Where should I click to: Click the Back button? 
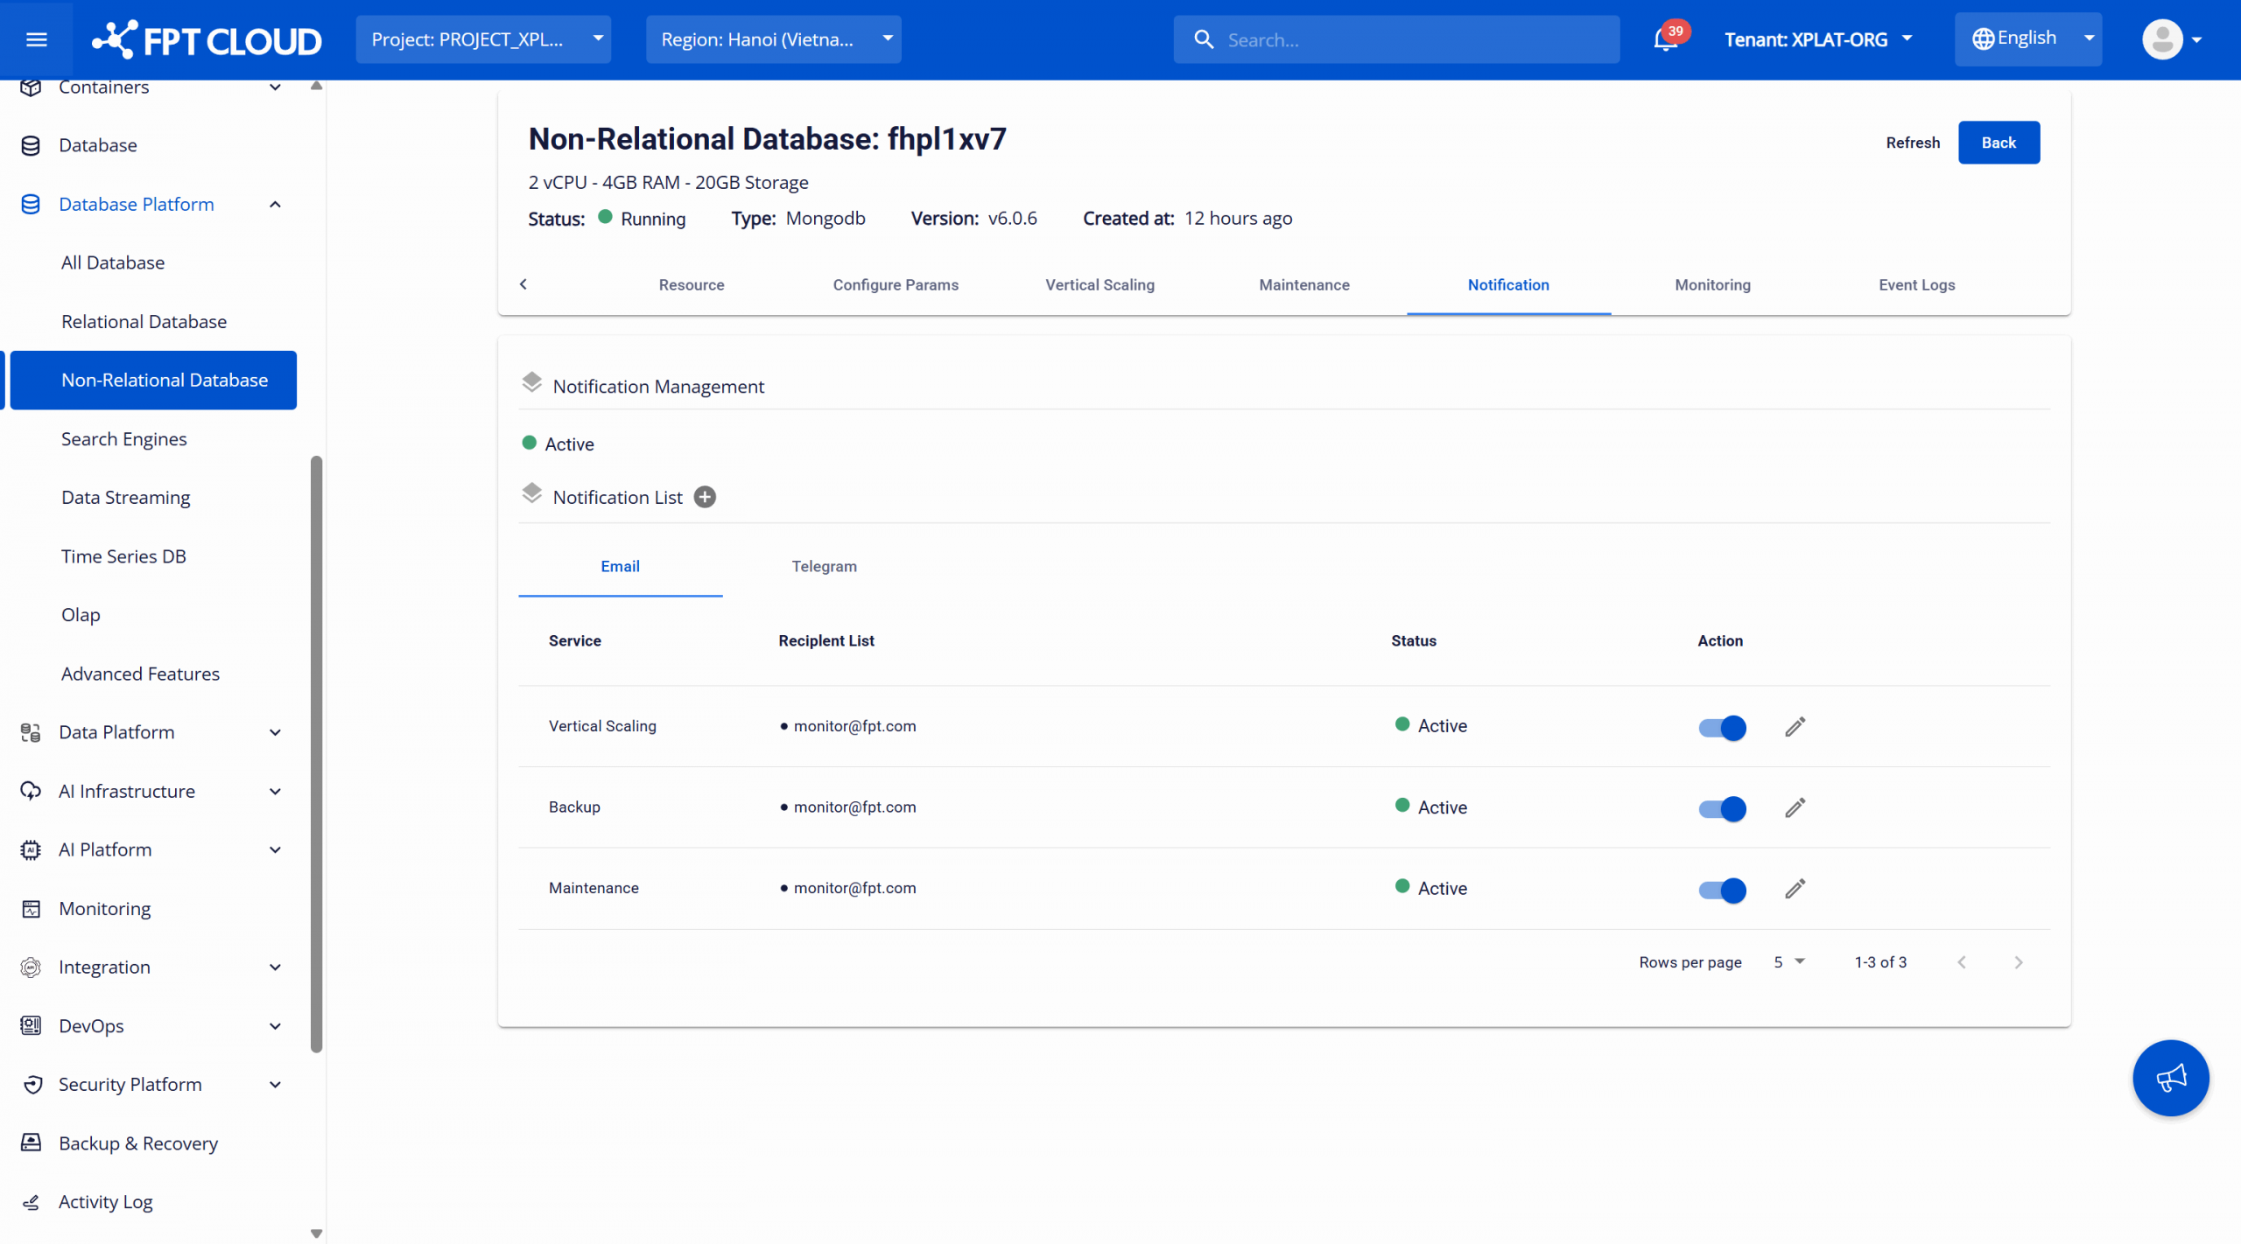coord(1998,143)
